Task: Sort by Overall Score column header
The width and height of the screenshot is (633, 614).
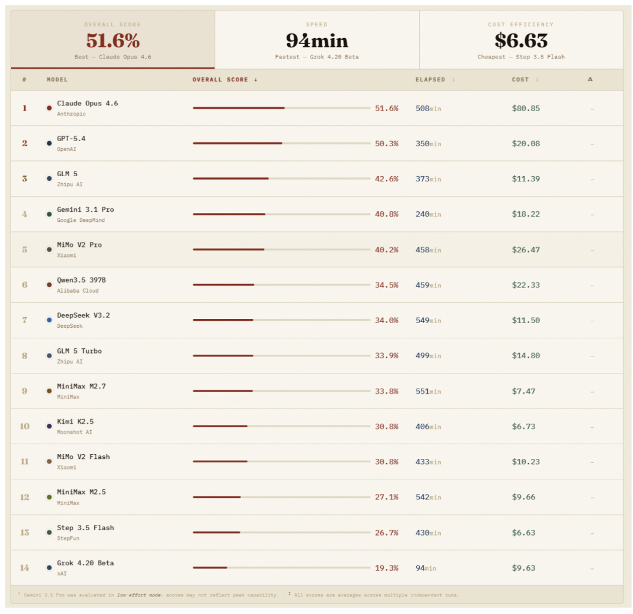Action: [x=225, y=80]
